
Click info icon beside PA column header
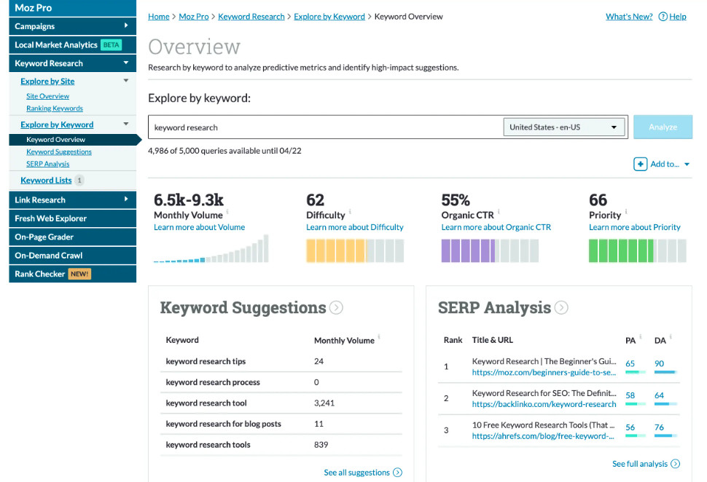pos(640,336)
